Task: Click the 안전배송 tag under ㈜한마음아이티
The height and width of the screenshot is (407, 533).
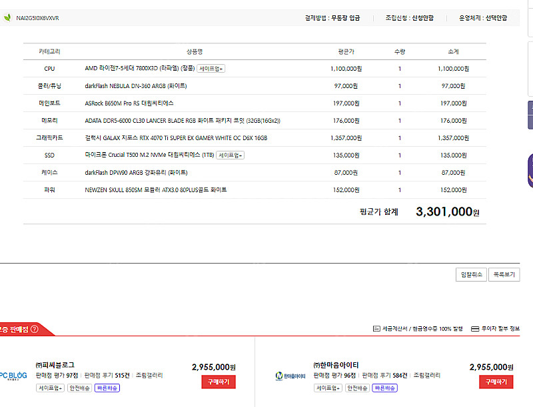Action: pyautogui.click(x=357, y=388)
